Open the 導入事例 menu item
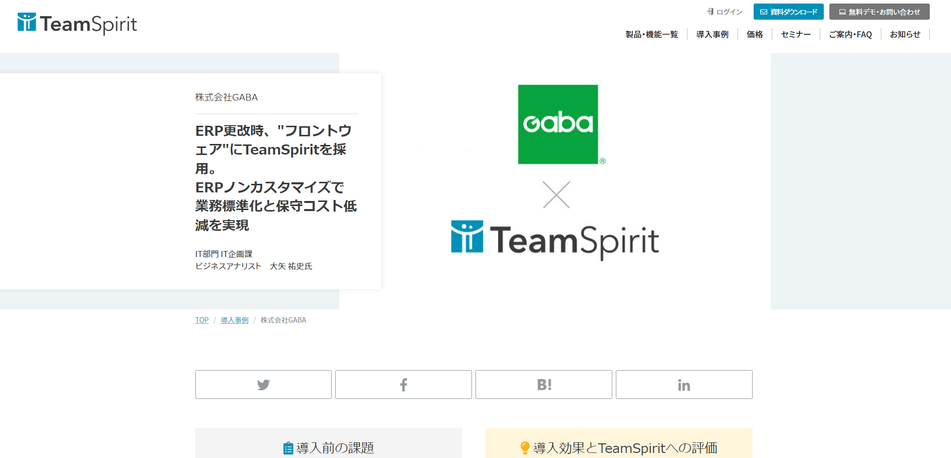Viewport: 951px width, 458px height. (712, 34)
